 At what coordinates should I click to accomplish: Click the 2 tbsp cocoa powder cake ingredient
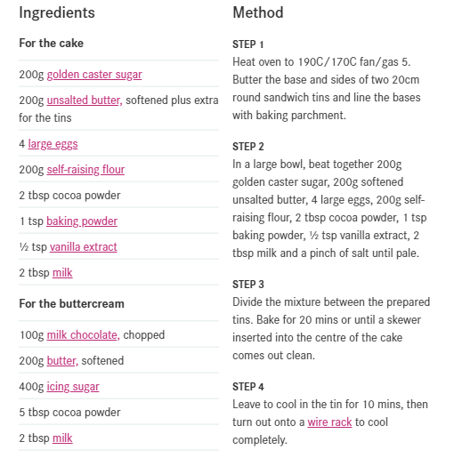click(x=69, y=196)
